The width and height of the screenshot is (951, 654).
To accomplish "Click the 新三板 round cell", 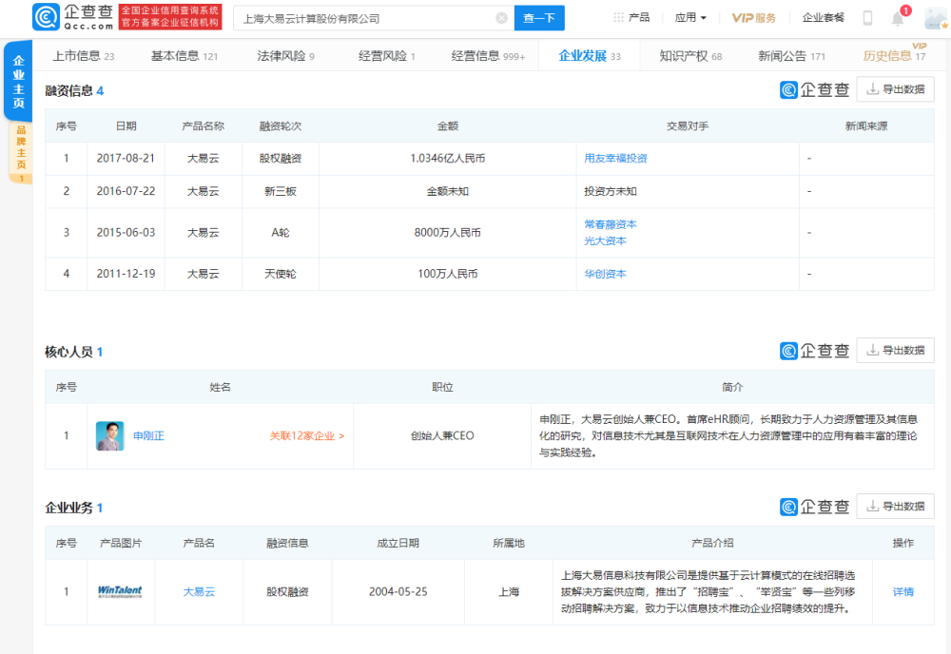I will click(281, 191).
